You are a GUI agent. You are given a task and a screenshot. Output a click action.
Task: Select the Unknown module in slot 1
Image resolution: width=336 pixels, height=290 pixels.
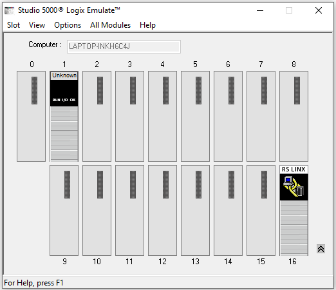[64, 116]
